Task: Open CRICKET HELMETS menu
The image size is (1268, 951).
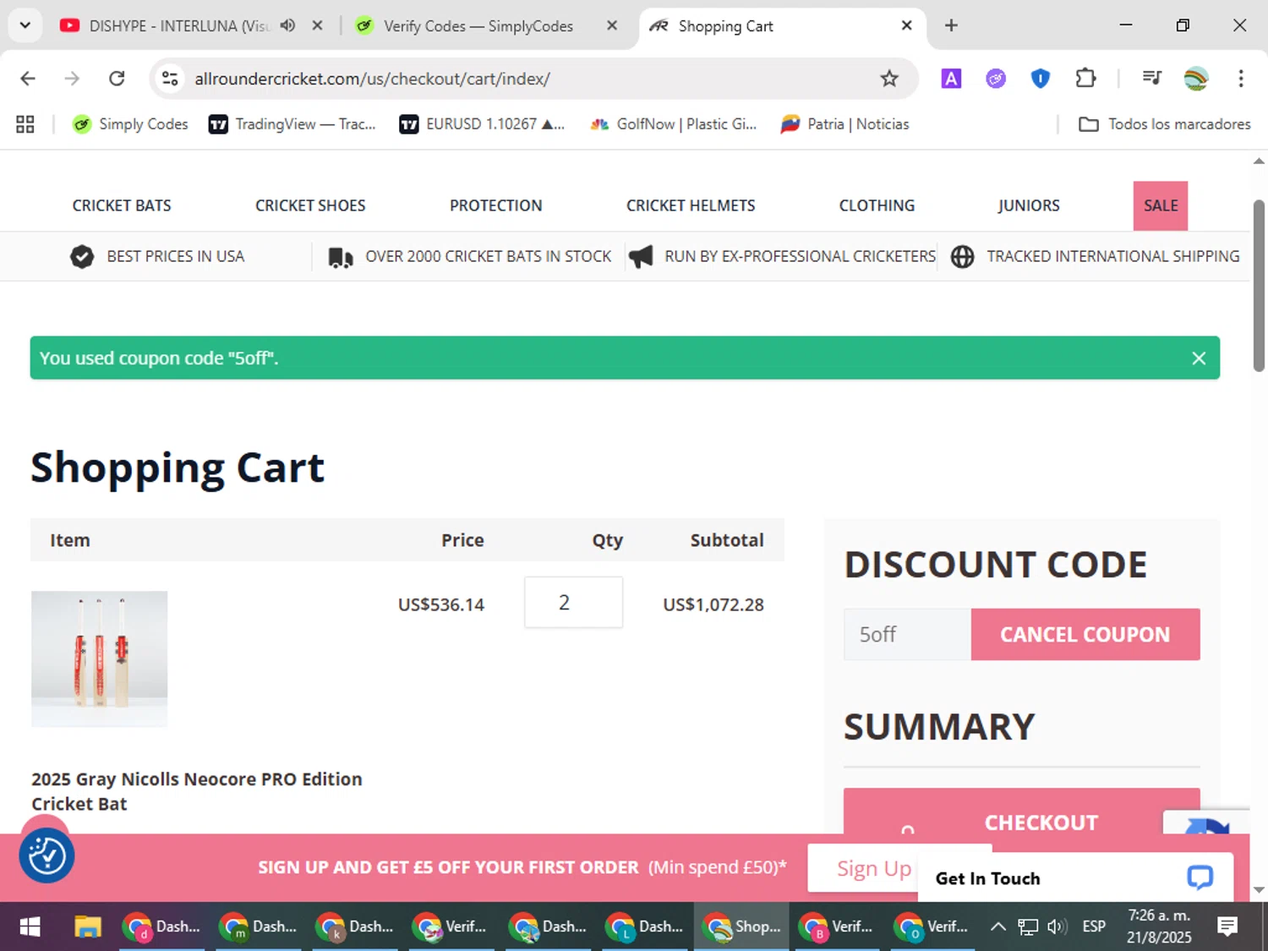Action: pos(691,205)
